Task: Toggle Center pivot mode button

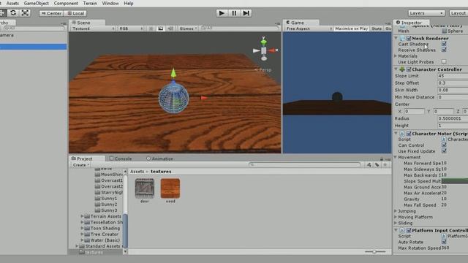Action: pyautogui.click(x=51, y=13)
